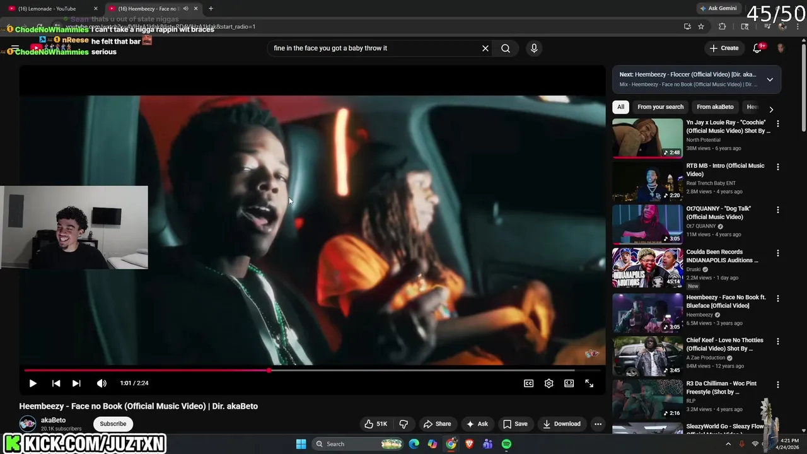Image resolution: width=807 pixels, height=454 pixels.
Task: Open Chief Keef Love No Thotties title
Action: tap(725, 344)
